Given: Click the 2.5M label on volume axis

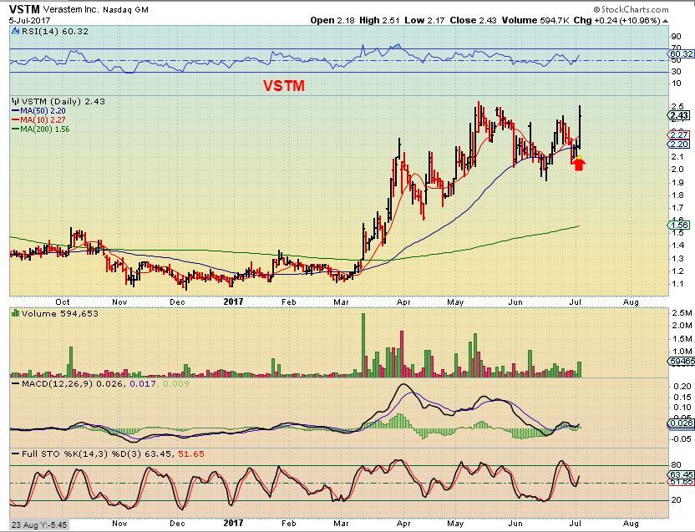Looking at the screenshot, I should tap(682, 313).
